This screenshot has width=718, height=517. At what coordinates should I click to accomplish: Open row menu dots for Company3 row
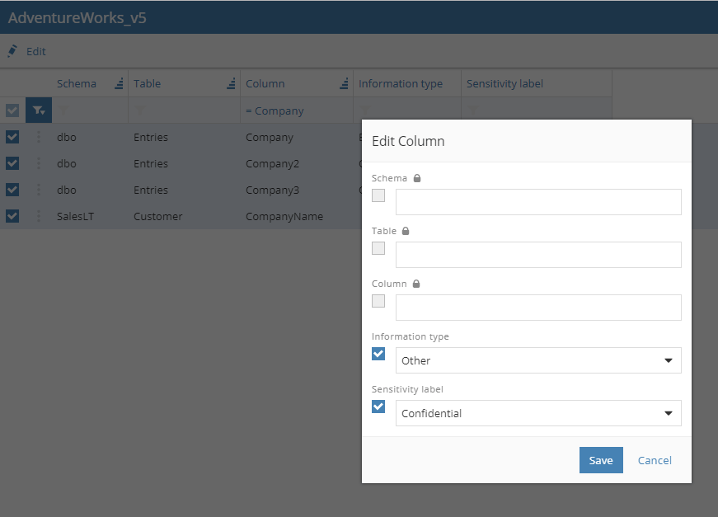(x=39, y=190)
